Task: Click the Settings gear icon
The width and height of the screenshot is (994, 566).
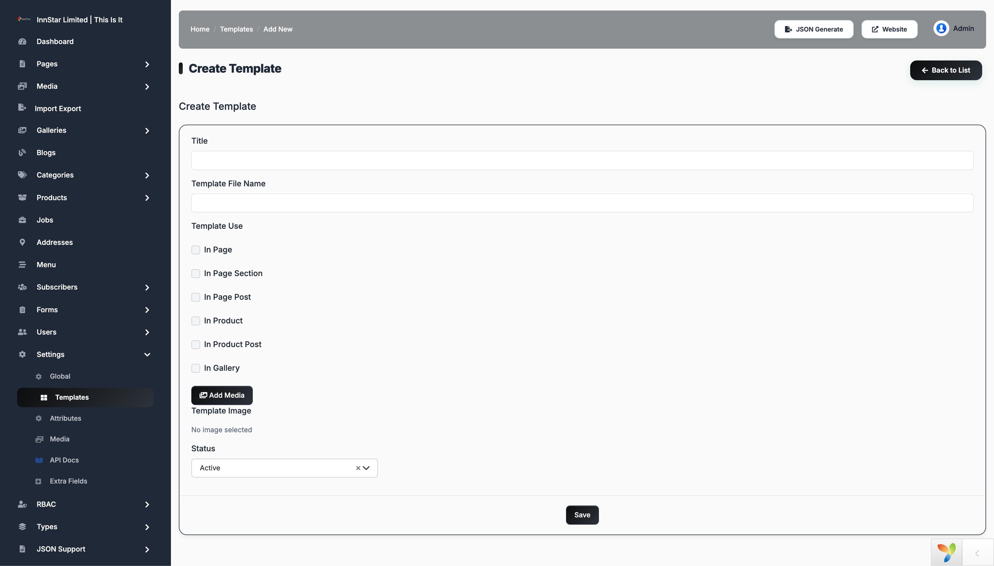Action: (x=22, y=354)
